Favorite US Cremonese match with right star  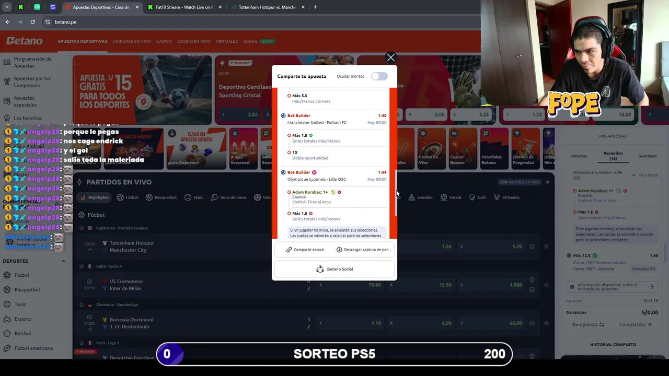(x=546, y=285)
